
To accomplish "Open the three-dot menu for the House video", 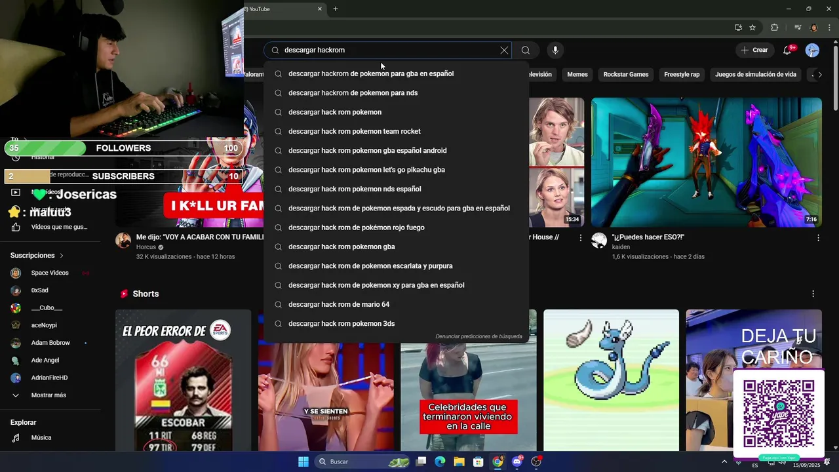I will (580, 238).
